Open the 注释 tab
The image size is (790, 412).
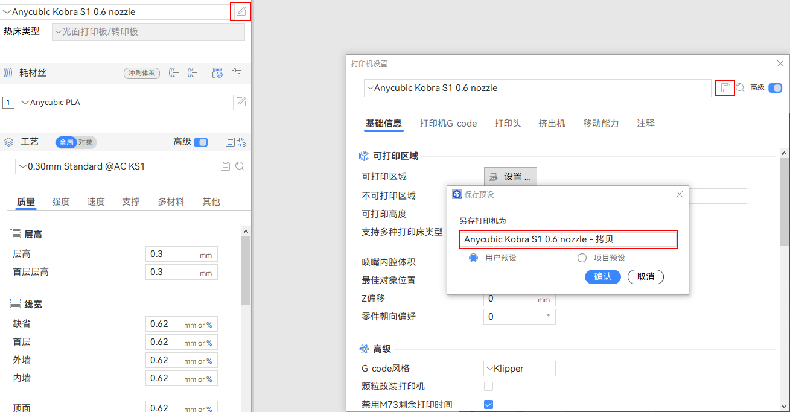click(646, 123)
